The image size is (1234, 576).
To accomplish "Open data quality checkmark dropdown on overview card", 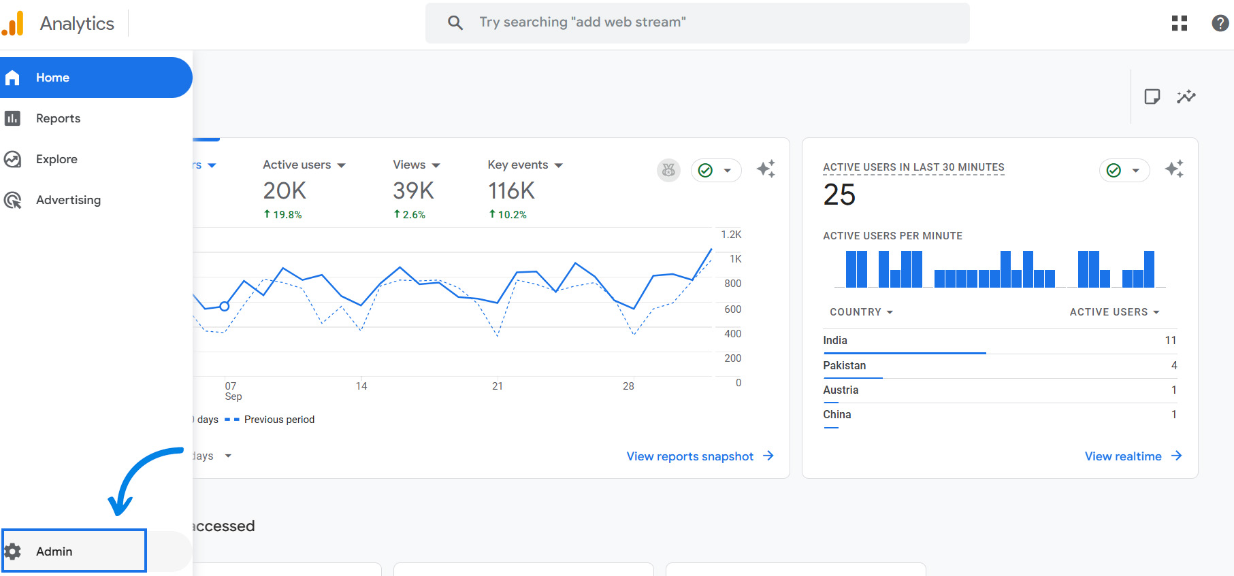I will (716, 170).
